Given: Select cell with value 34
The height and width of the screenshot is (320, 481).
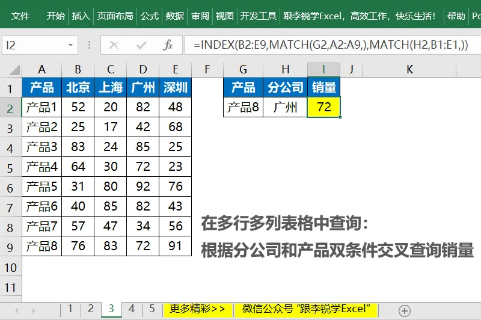Looking at the screenshot, I should (x=143, y=226).
